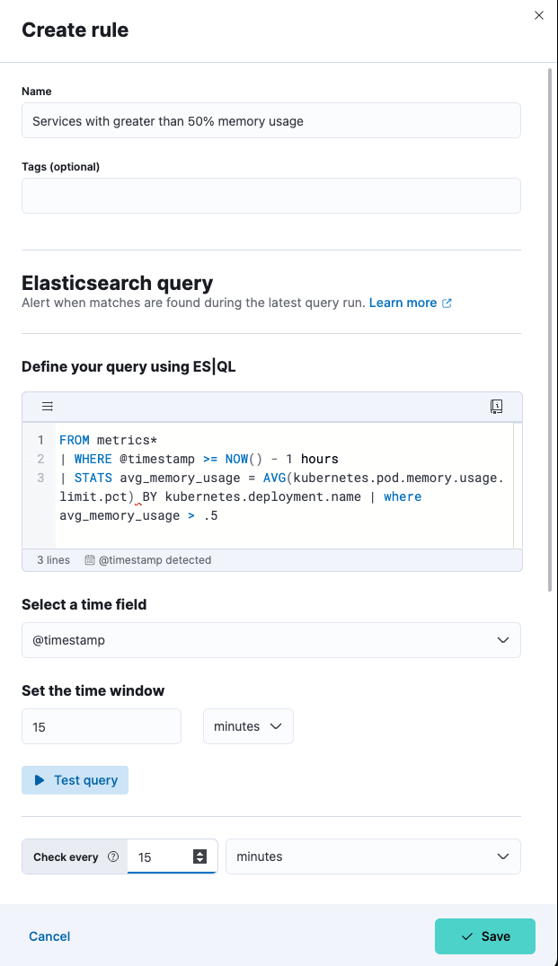Viewport: 558px width, 966px height.
Task: Click the Save button
Action: coord(485,936)
